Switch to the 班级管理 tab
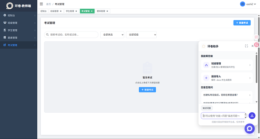This screenshot has width=260, height=139. pyautogui.click(x=54, y=11)
